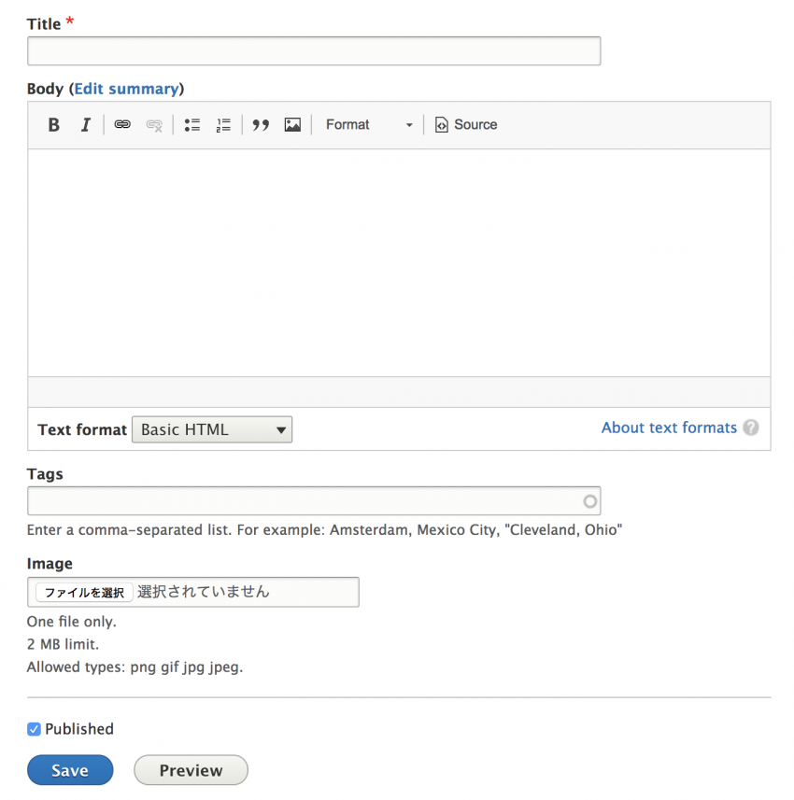Click the insert link icon

(122, 125)
